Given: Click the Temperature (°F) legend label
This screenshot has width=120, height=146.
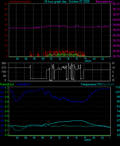Looking at the screenshot, I should coord(91,84).
